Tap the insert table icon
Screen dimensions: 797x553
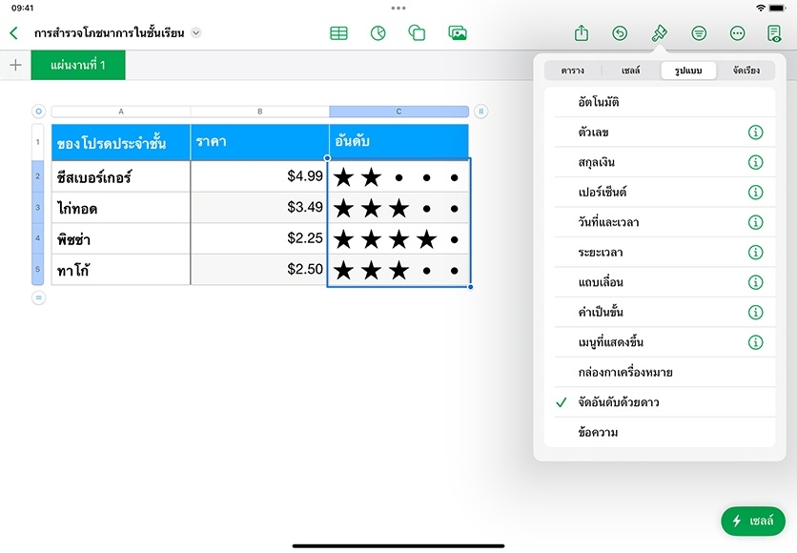(338, 33)
